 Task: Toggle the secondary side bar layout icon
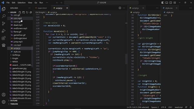tap(171, 3)
